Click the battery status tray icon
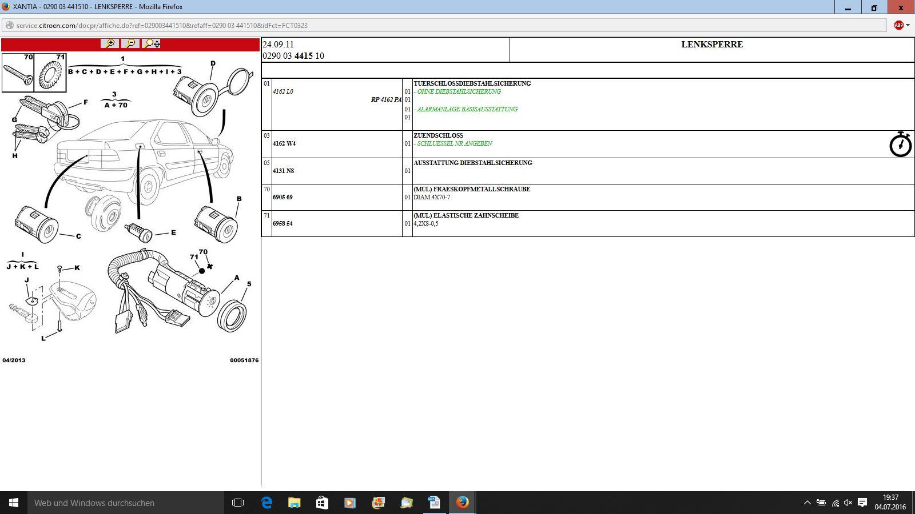 pos(821,503)
